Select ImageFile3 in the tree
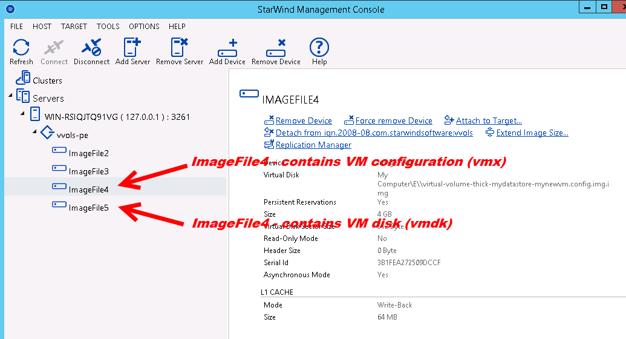Image resolution: width=626 pixels, height=339 pixels. coord(89,171)
